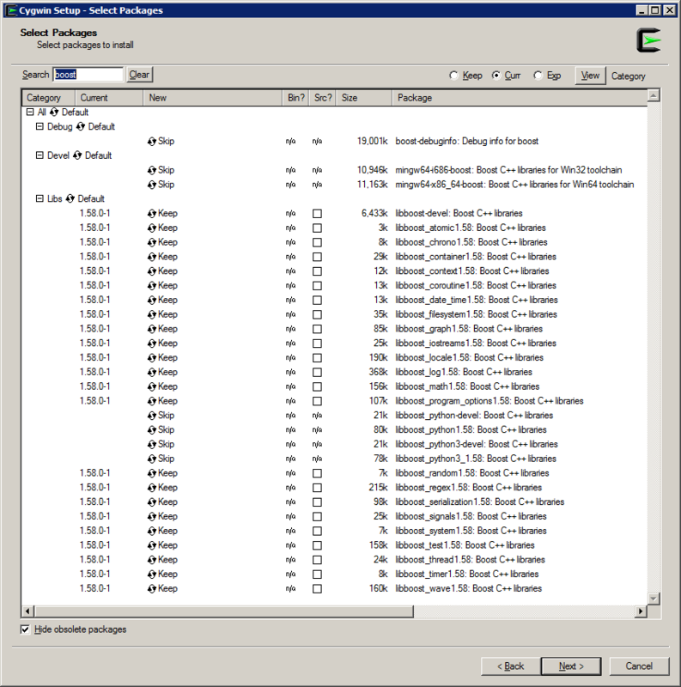Cycle Keep icon for libboost-devel
Screen dimensions: 681x687
pyautogui.click(x=152, y=213)
